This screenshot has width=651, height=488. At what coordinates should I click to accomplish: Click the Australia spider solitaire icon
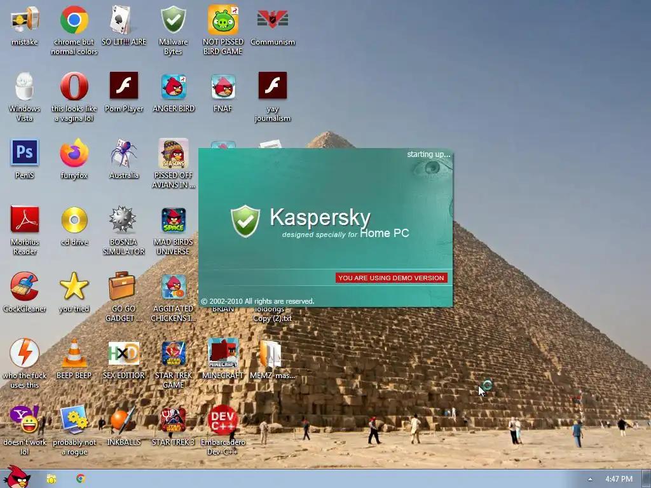pyautogui.click(x=123, y=152)
